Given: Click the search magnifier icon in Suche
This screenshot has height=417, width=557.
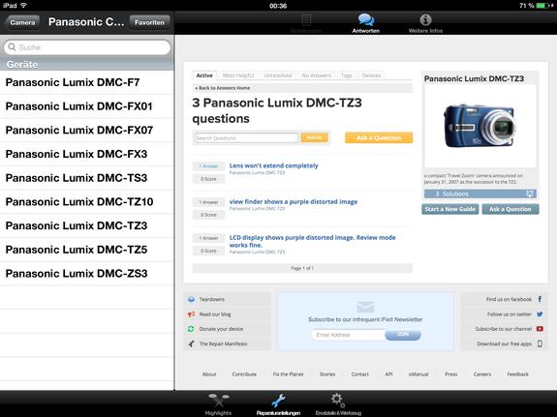Looking at the screenshot, I should click(x=12, y=47).
